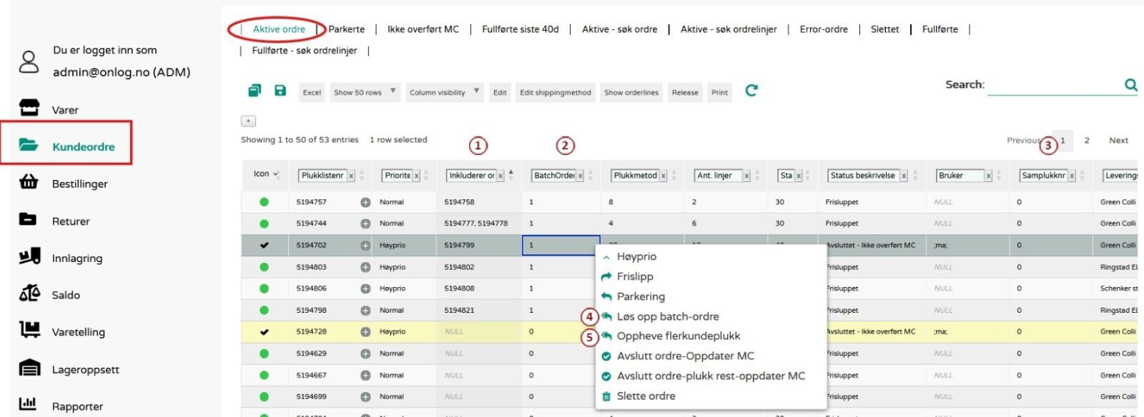Expand the small plus box above the table
1144x417 pixels.
coord(248,121)
